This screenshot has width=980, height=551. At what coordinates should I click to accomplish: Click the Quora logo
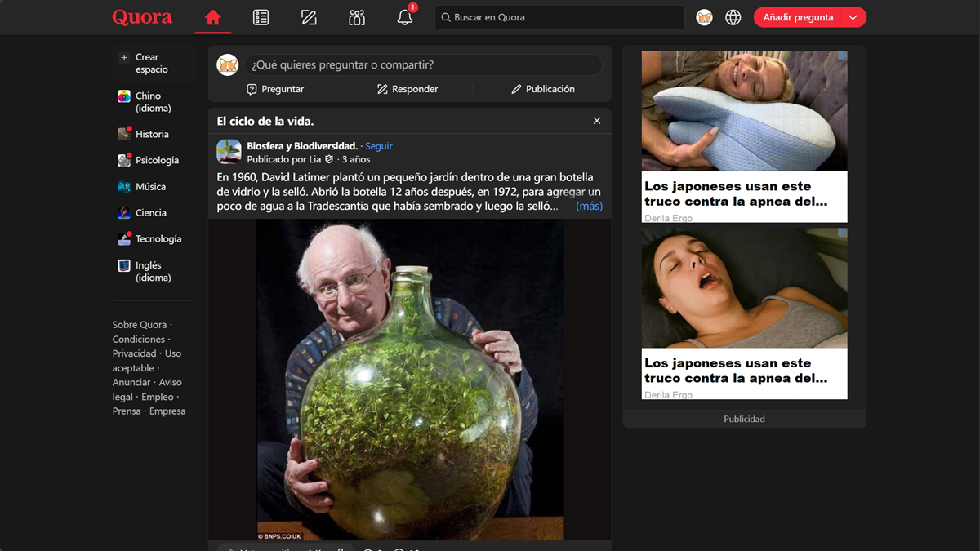click(x=142, y=17)
